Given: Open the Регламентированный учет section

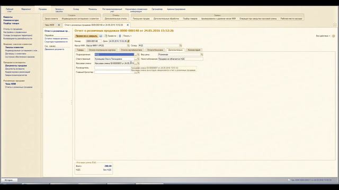Looking at the screenshot, I should click(x=112, y=10).
